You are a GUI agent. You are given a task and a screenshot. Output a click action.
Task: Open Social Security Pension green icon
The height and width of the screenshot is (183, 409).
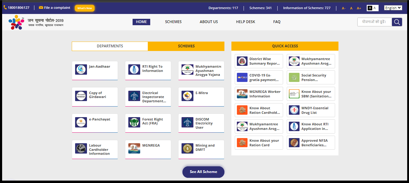point(294,78)
